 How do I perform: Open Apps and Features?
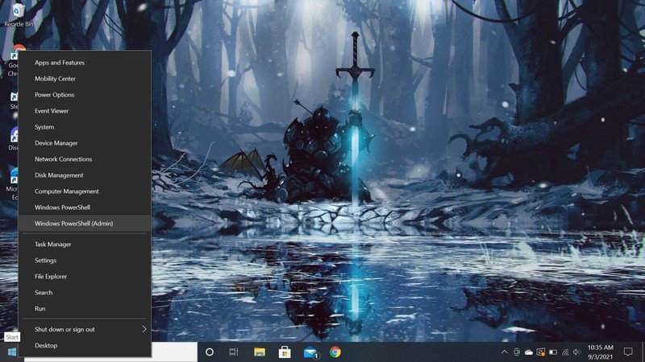pos(85,63)
